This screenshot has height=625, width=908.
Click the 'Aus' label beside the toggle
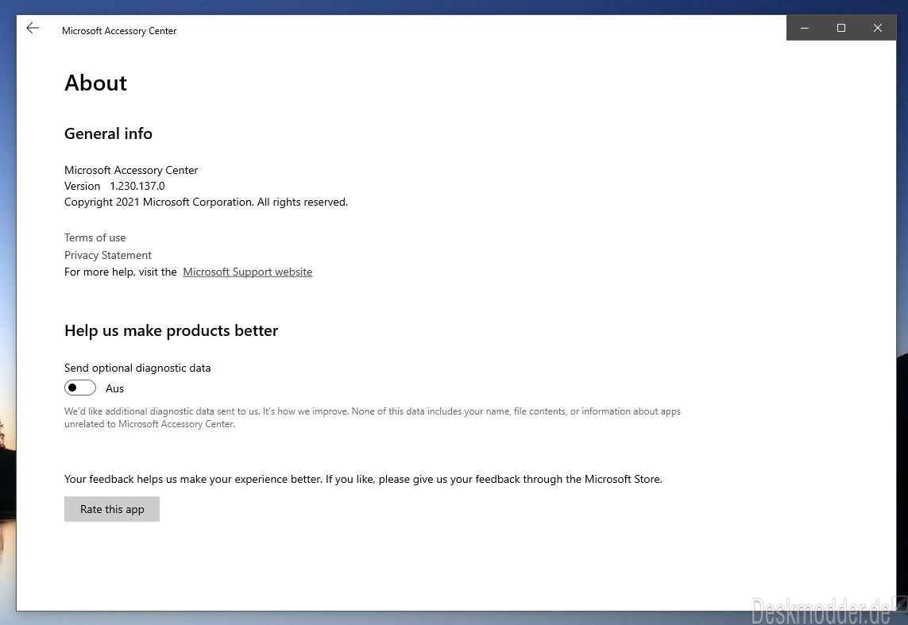[x=115, y=388]
